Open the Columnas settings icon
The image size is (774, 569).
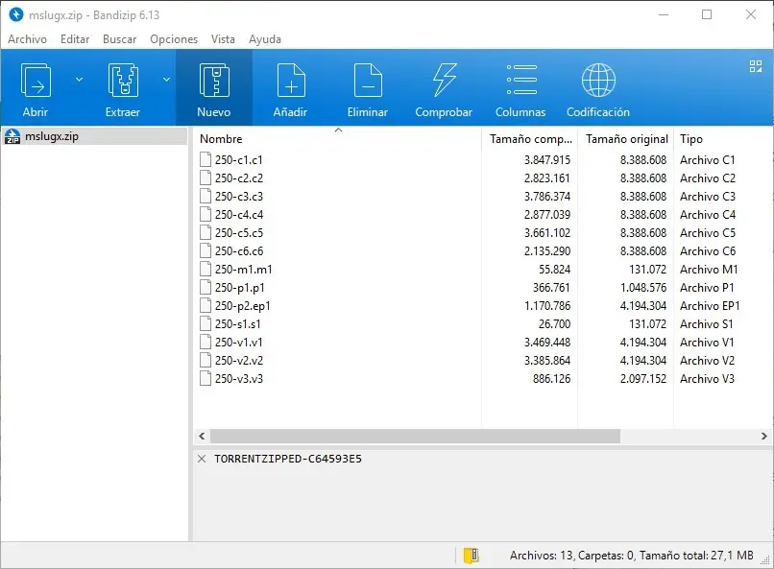point(521,80)
